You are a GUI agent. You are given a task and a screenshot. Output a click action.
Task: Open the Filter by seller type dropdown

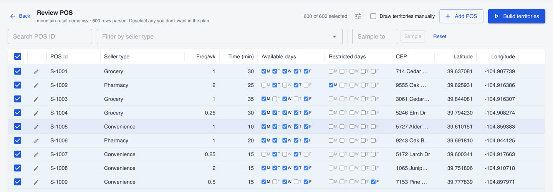219,36
